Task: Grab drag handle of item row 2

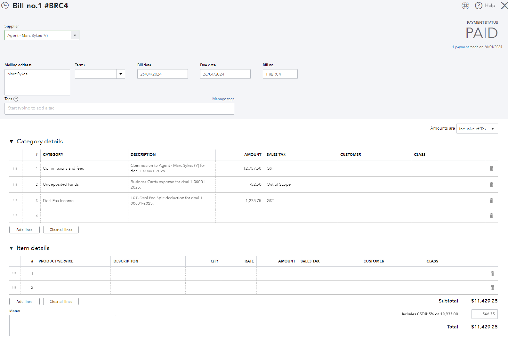Action: pyautogui.click(x=14, y=287)
